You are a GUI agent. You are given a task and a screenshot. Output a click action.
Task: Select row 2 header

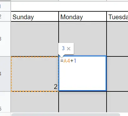(x=5, y=16)
